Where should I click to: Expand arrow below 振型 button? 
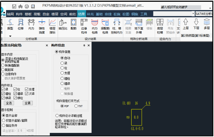[10, 36]
